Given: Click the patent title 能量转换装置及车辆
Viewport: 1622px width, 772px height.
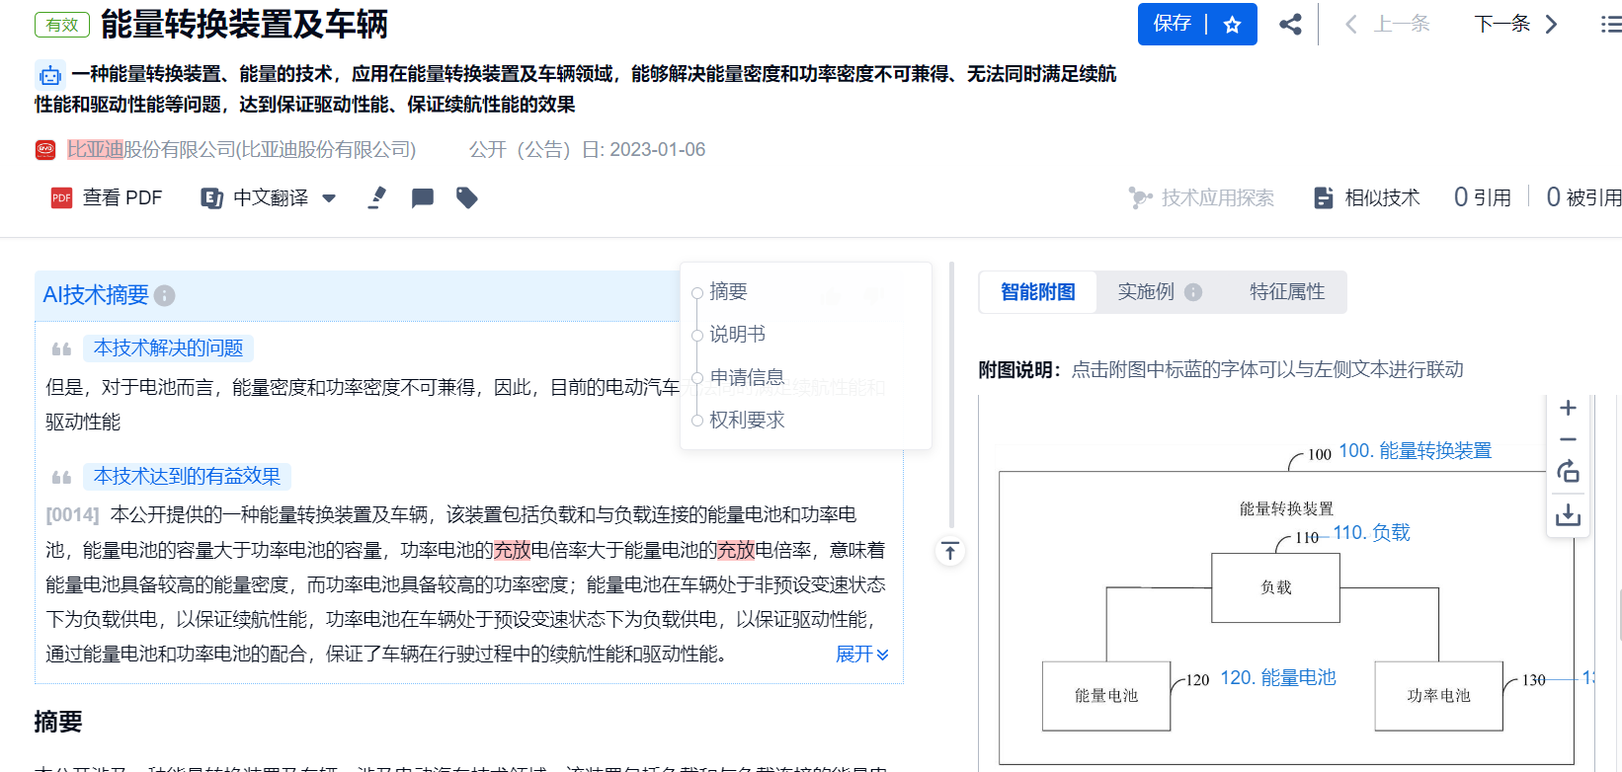Looking at the screenshot, I should tap(244, 25).
